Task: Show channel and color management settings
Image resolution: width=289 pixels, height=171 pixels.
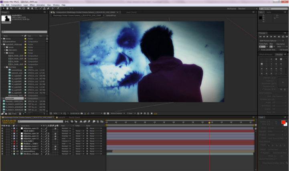Action: (88, 113)
